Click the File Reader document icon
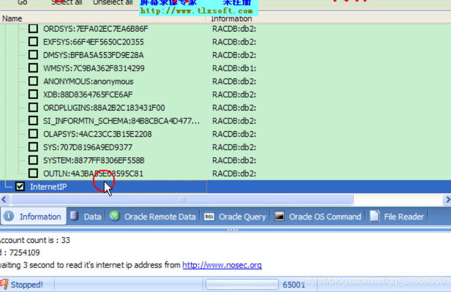The height and width of the screenshot is (292, 451). tap(374, 216)
